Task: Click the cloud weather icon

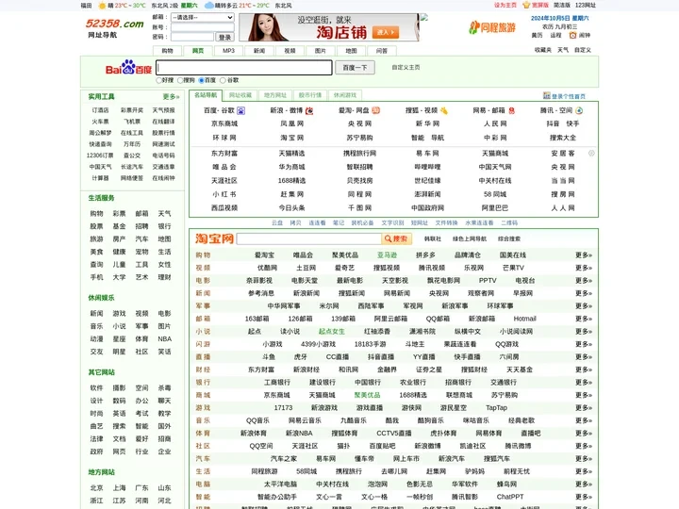Action: point(208,6)
